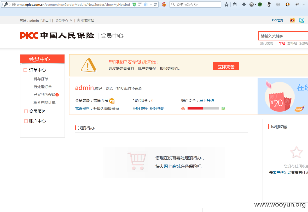
Task: Click the 退出 logout link
Action: (x=45, y=20)
